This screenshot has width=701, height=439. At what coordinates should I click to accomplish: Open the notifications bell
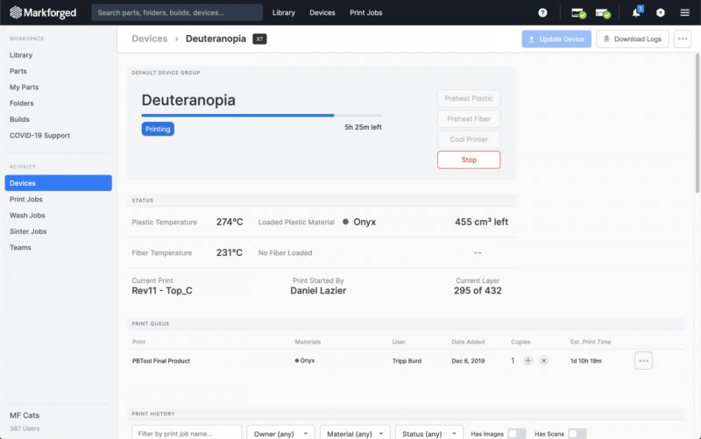click(635, 13)
